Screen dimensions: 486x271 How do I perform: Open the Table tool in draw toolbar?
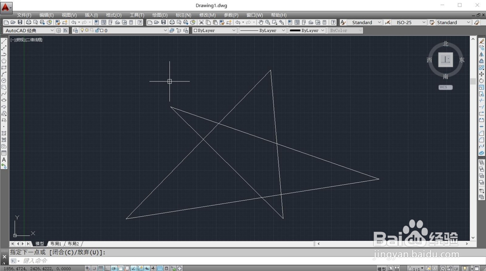[4, 153]
